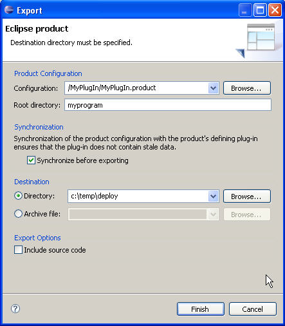Select the Archive file radio button
The image size is (285, 326).
click(18, 214)
